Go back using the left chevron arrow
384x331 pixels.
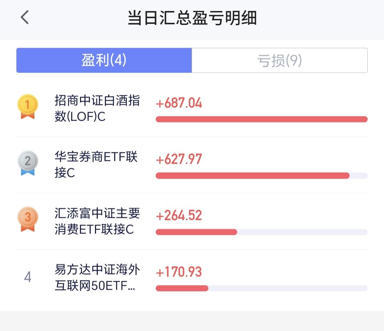pos(25,17)
